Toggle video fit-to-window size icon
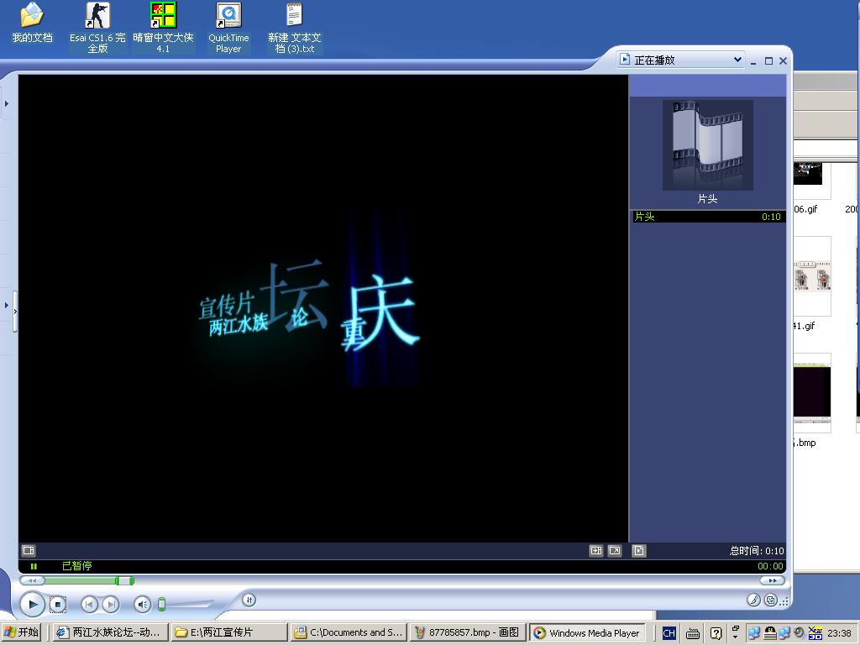The width and height of the screenshot is (860, 645). 596,551
